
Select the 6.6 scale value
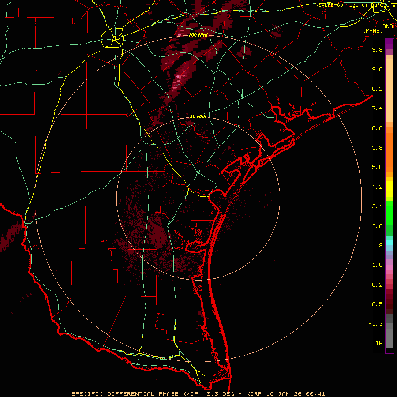click(x=377, y=128)
